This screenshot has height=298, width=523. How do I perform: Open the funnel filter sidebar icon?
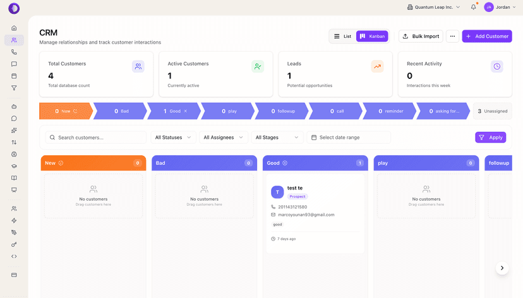click(14, 88)
